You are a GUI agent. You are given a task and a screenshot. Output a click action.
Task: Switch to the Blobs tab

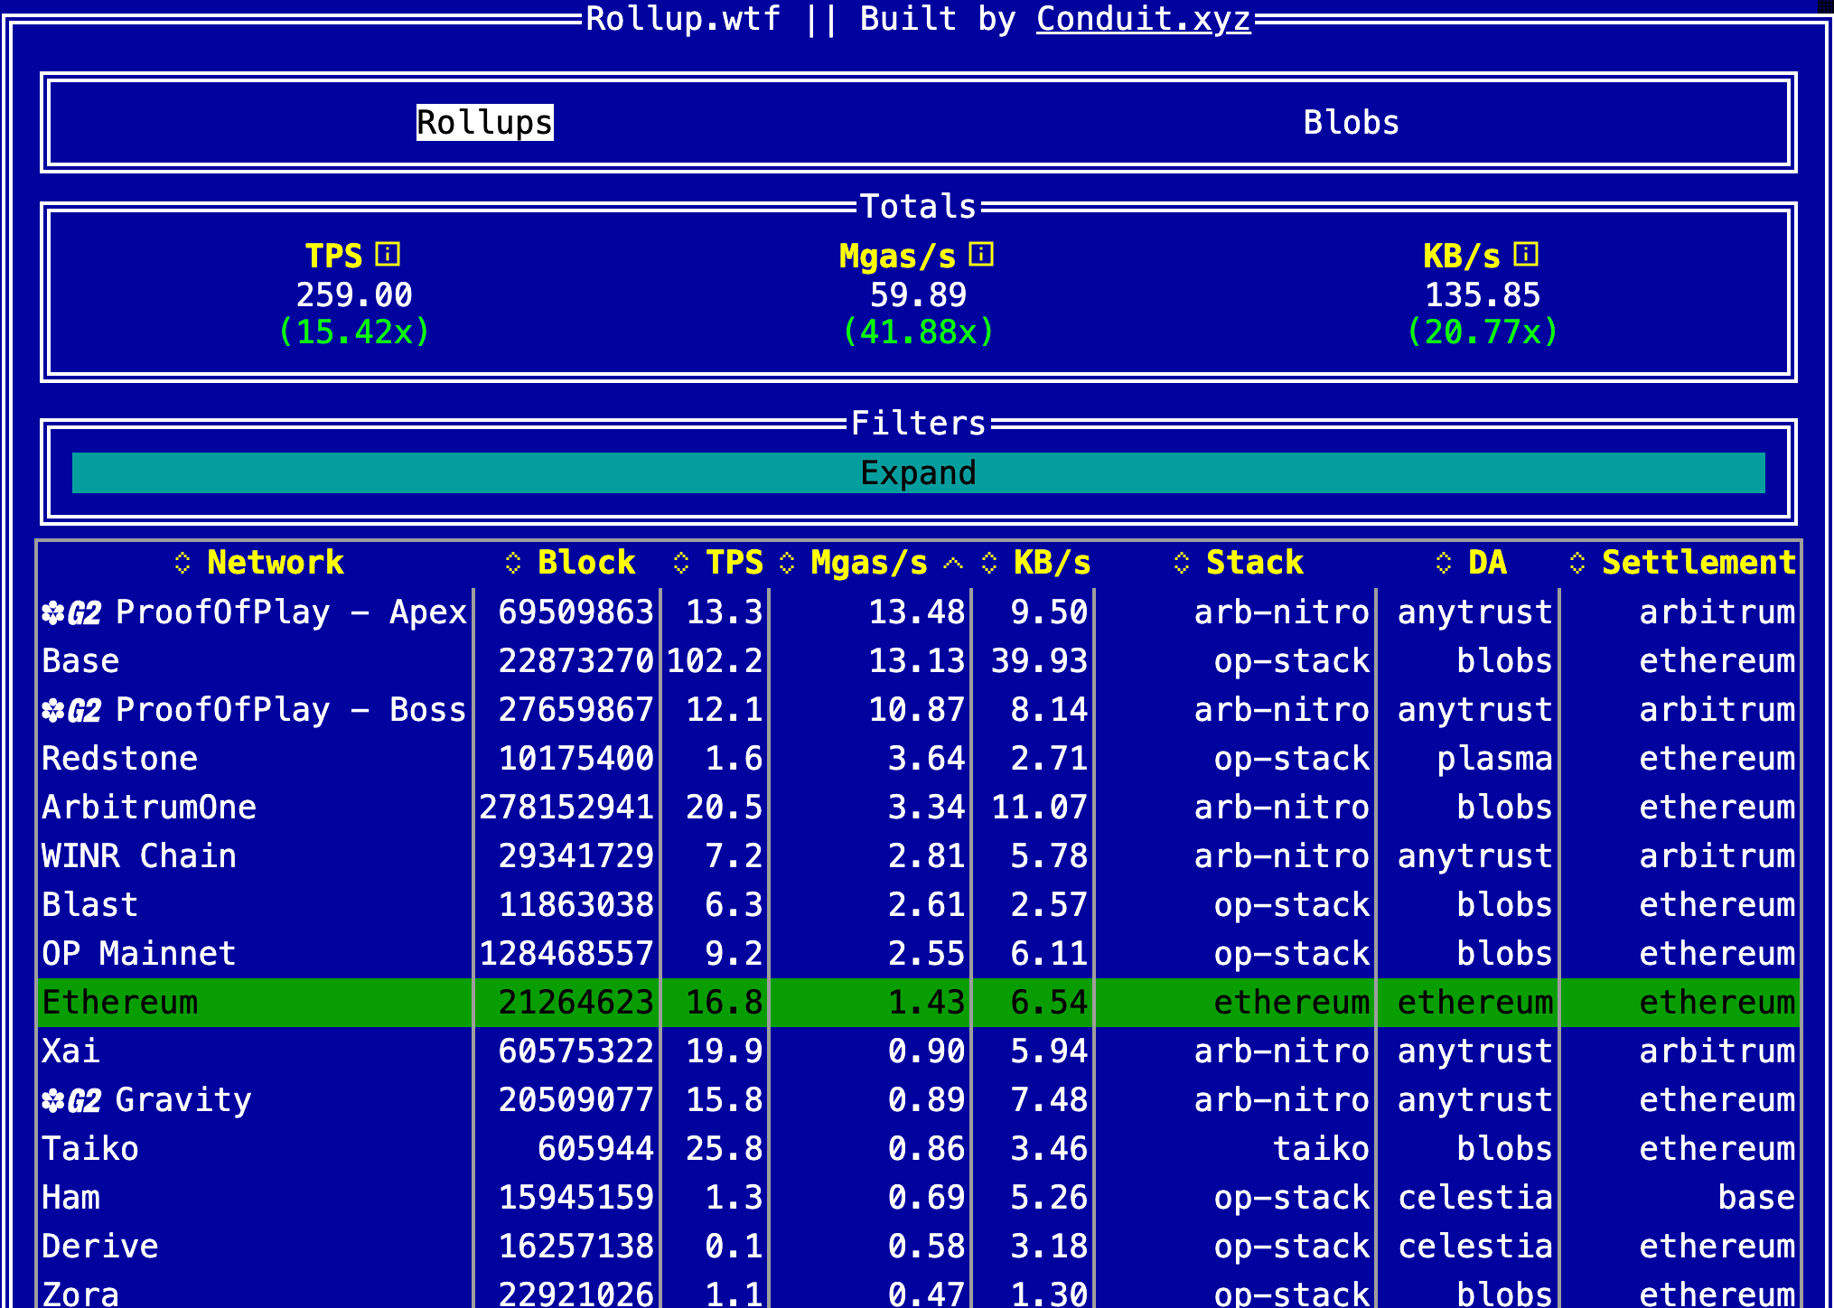coord(1351,123)
